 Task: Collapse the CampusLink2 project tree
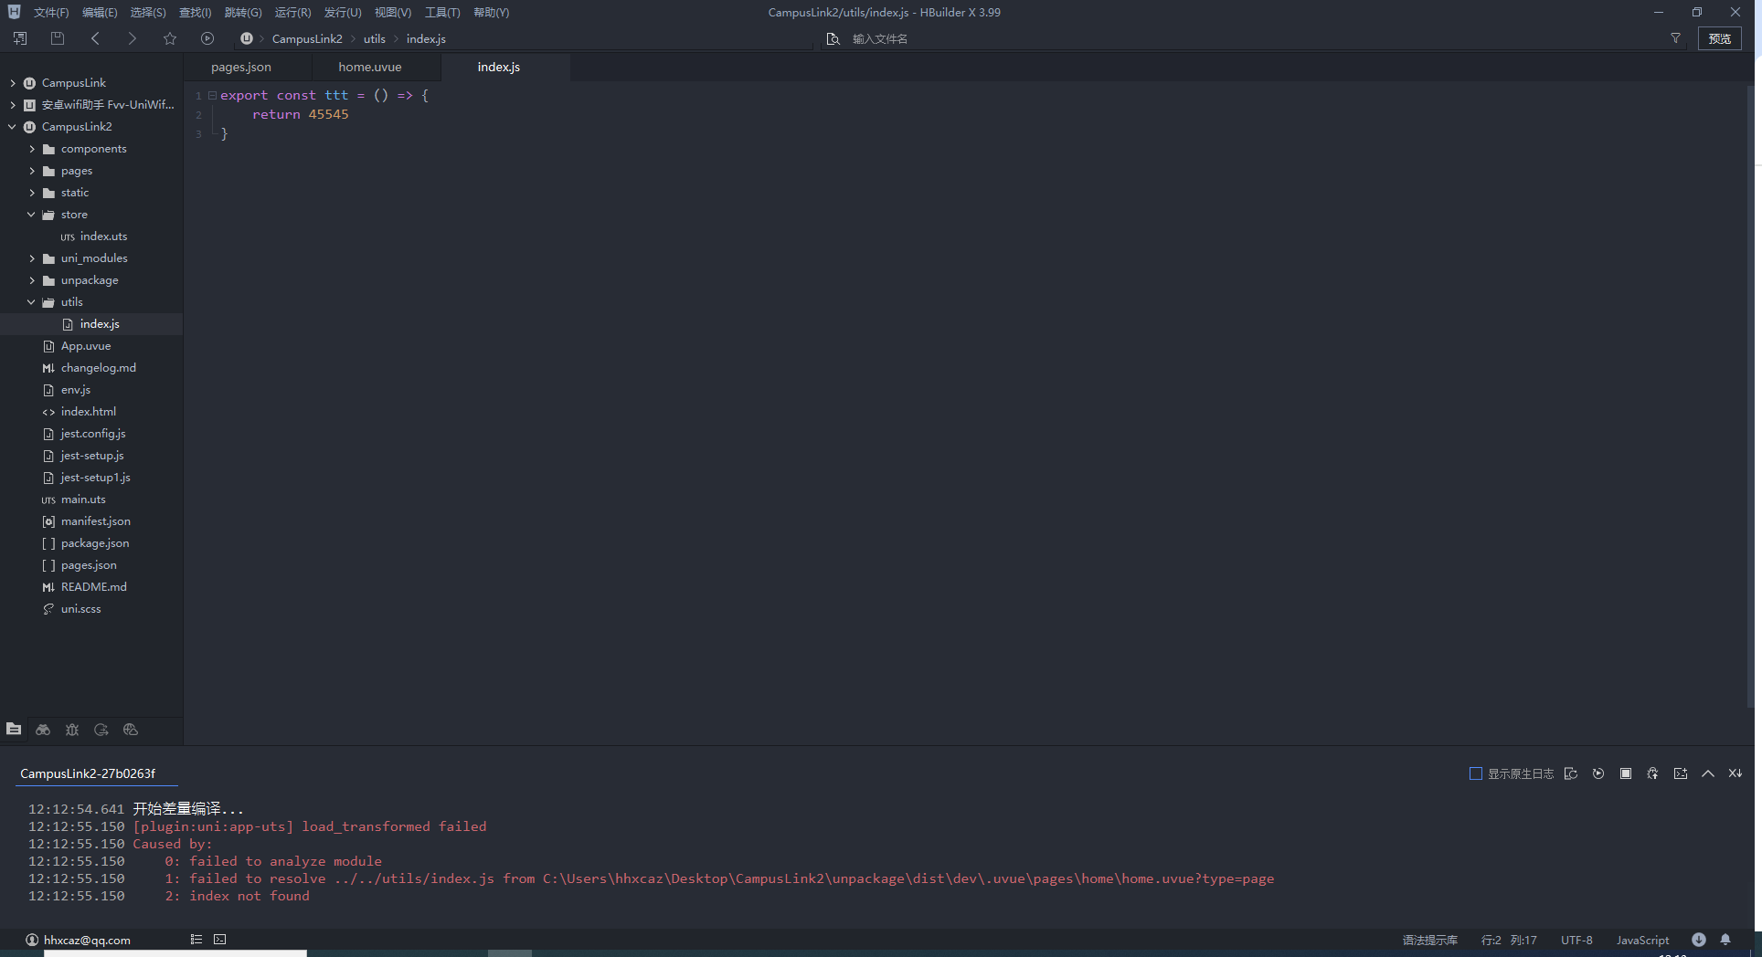pyautogui.click(x=12, y=127)
